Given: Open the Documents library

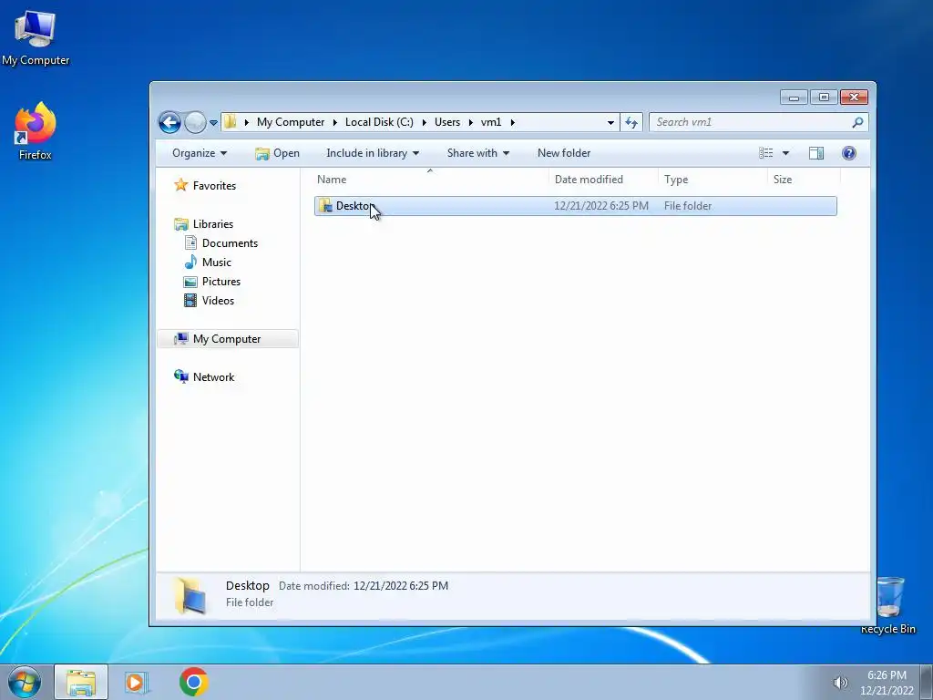Looking at the screenshot, I should [230, 242].
